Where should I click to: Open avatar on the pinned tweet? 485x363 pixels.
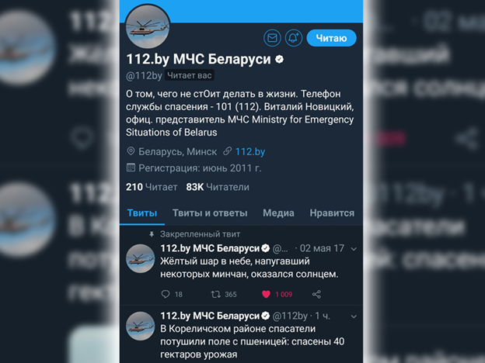(x=141, y=258)
